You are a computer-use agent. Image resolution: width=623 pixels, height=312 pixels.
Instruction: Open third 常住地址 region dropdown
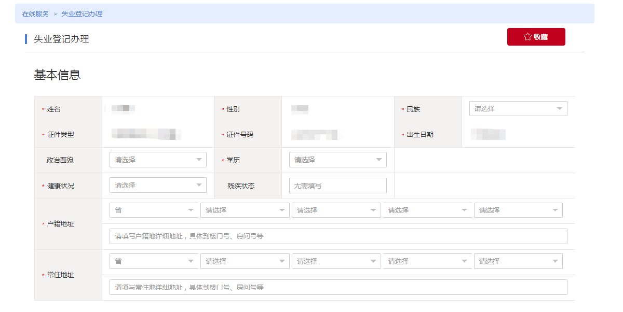point(336,261)
